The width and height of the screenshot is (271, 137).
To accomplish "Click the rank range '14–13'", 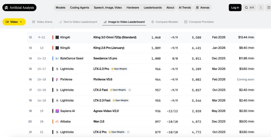I will point(42,58).
